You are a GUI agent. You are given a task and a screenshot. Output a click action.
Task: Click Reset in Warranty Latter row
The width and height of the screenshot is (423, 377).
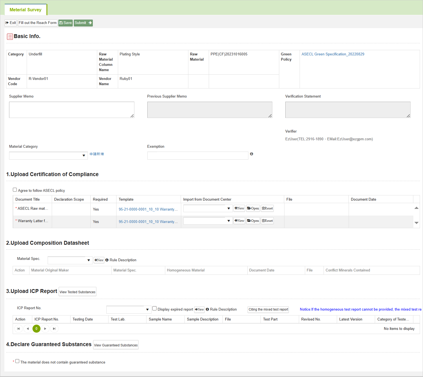coord(267,221)
